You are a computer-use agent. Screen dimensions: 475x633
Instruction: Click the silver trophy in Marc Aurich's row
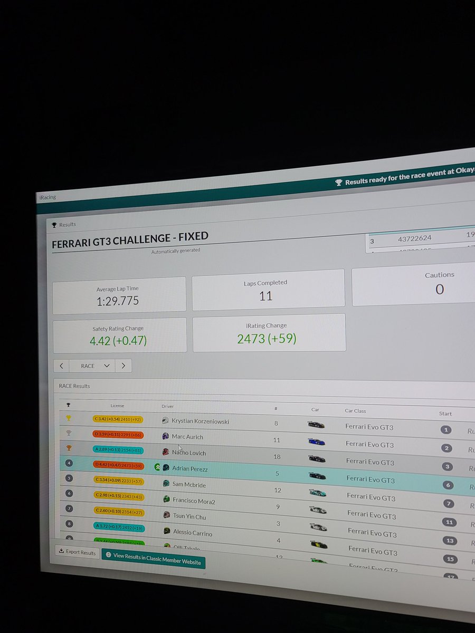point(68,433)
